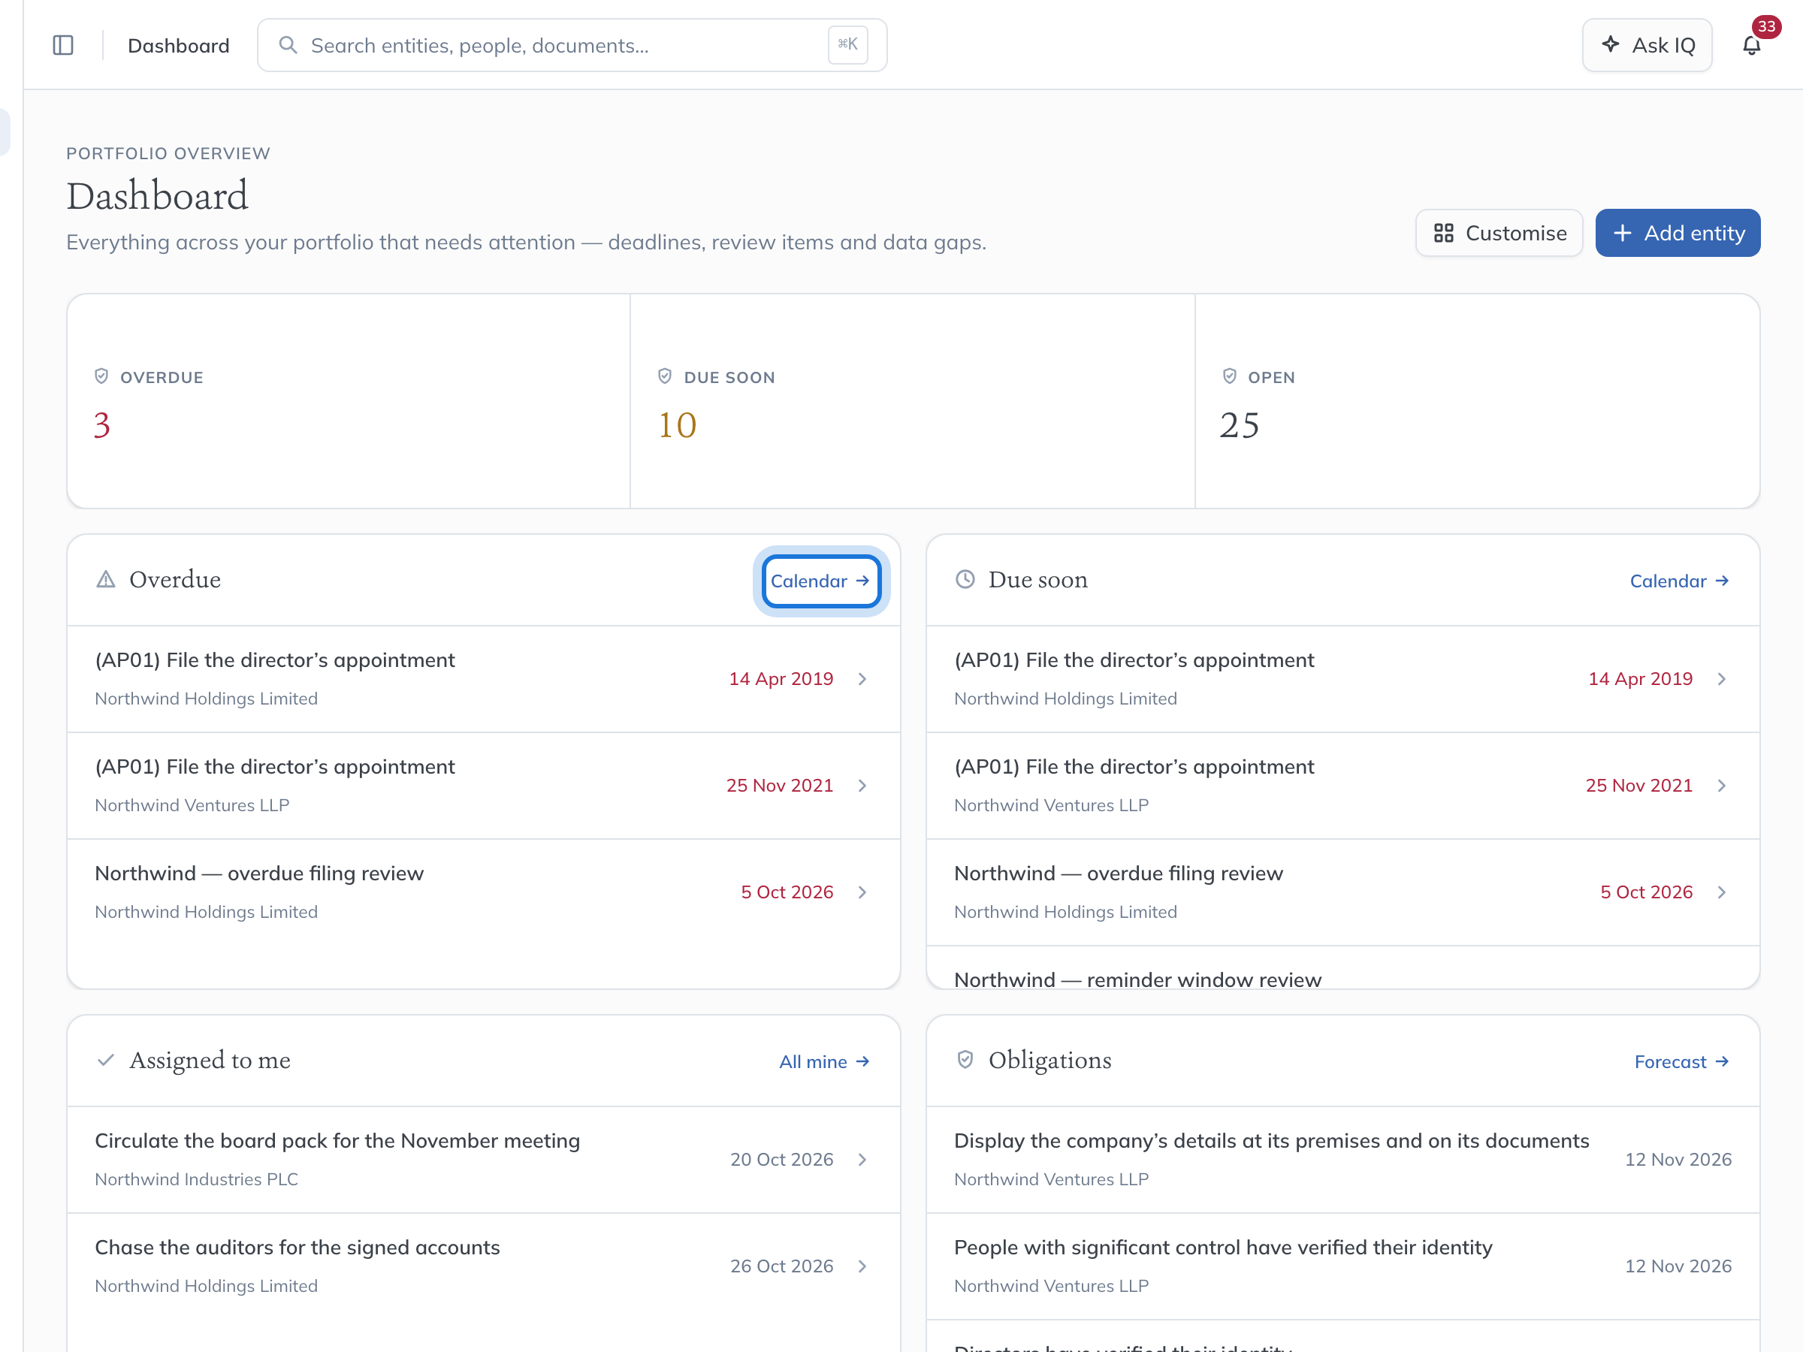This screenshot has width=1803, height=1352.
Task: Open the Overdue stat card showing 3
Action: click(x=349, y=401)
